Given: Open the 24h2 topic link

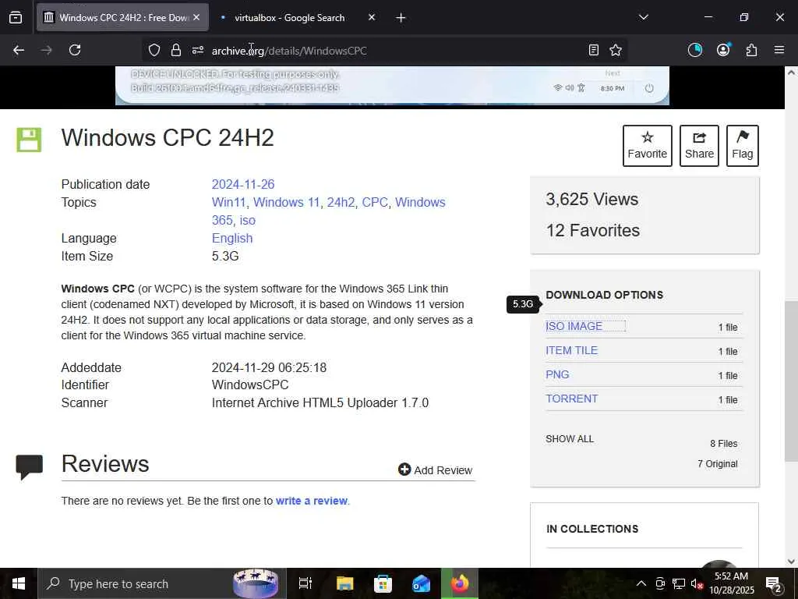Looking at the screenshot, I should tap(341, 202).
